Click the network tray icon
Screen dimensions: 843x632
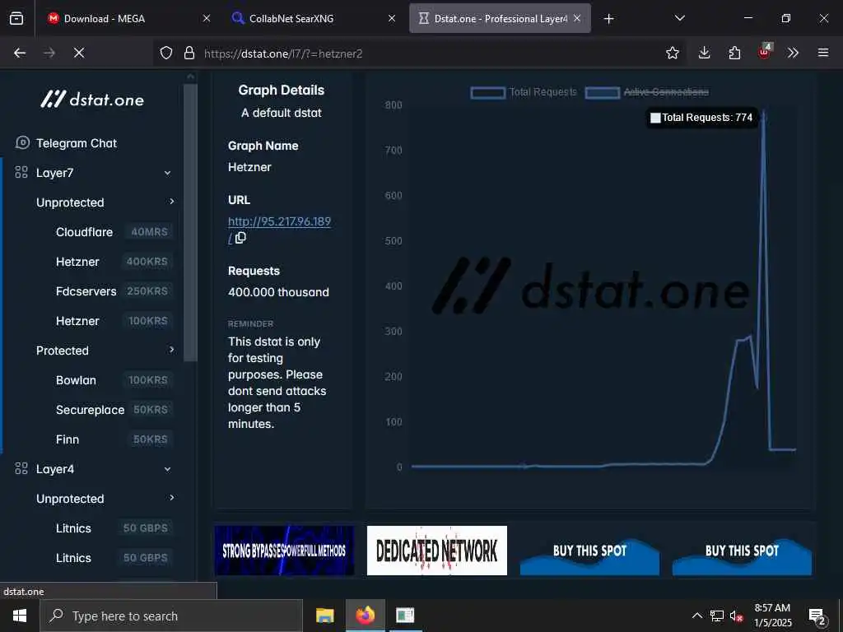coord(717,616)
